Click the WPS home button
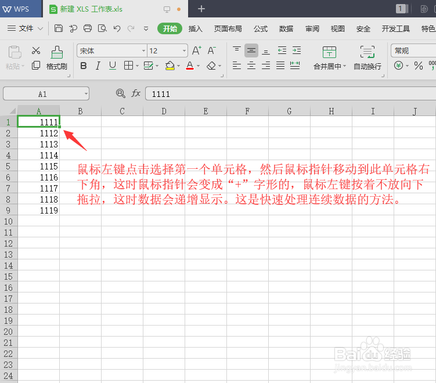Image resolution: width=436 pixels, height=383 pixels. 21,9
